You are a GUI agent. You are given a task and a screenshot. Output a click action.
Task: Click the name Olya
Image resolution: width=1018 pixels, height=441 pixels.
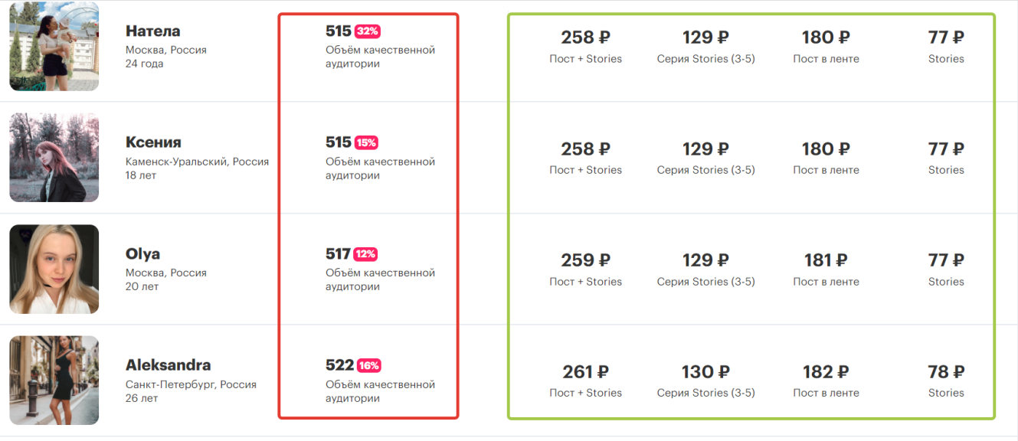(142, 254)
